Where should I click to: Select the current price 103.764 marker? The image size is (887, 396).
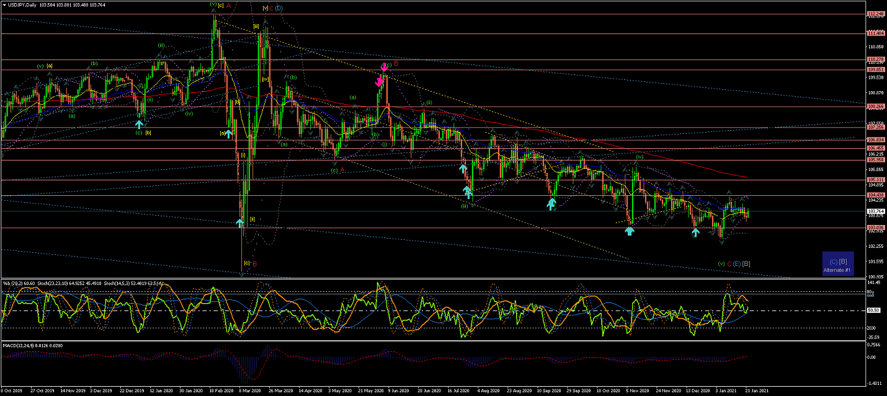pyautogui.click(x=875, y=211)
